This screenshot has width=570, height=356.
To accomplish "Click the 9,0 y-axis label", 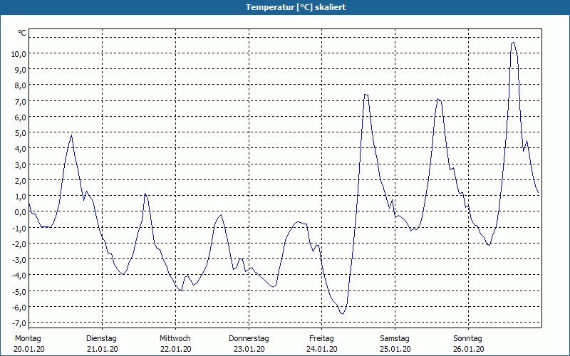I will tap(21, 69).
